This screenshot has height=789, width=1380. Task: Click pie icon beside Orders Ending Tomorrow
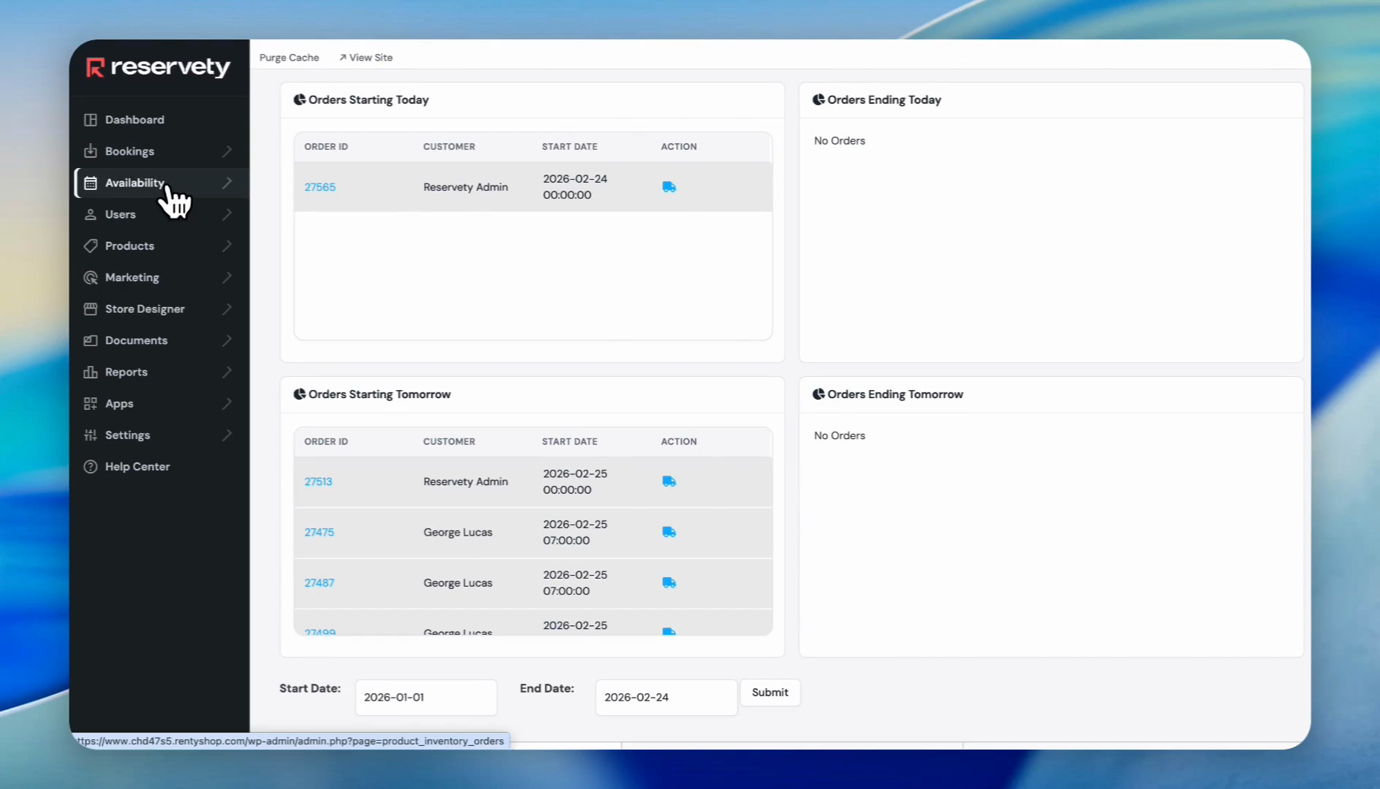pyautogui.click(x=819, y=394)
